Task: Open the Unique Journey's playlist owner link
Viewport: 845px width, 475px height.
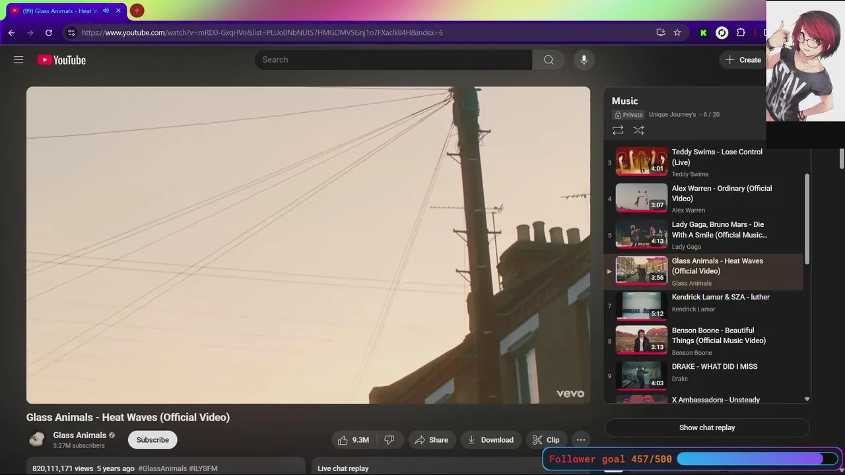Action: pyautogui.click(x=672, y=114)
